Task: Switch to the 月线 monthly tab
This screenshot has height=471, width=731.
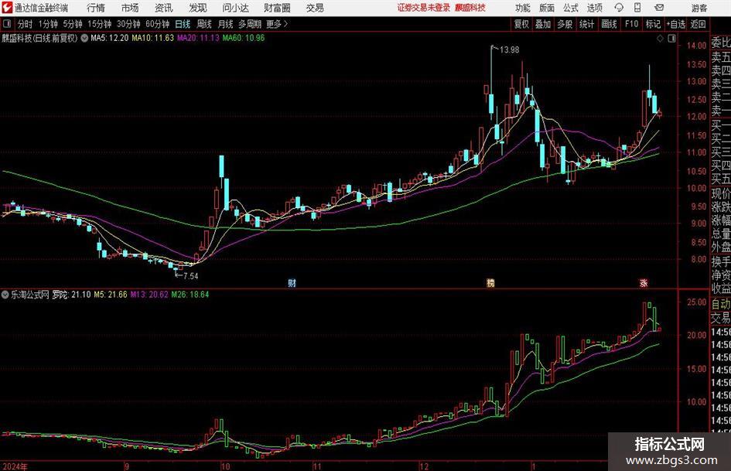Action: (x=226, y=24)
